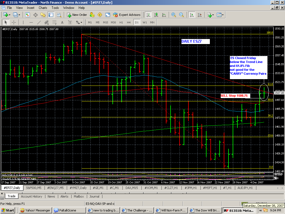Toggle the Terminal panel icon
The width and height of the screenshot is (285, 214).
pos(51,15)
